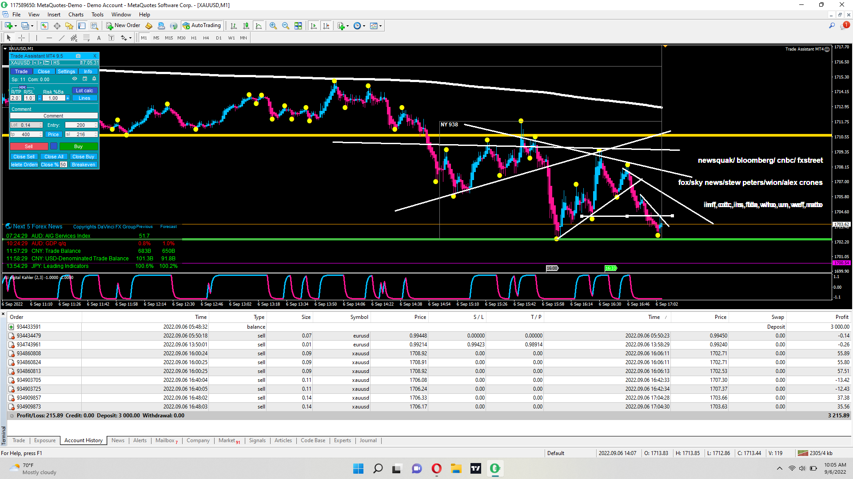Toggle AutoTrading on the toolbar
The width and height of the screenshot is (853, 479).
202,26
